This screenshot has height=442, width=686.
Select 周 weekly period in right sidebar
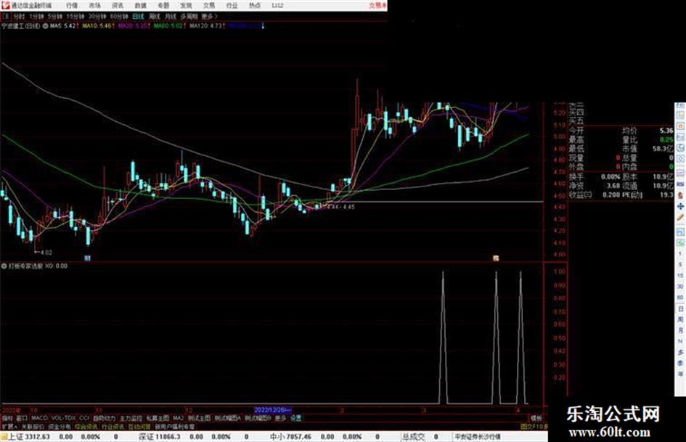click(x=680, y=319)
